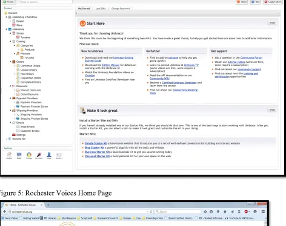Open the Completed Orders icon

coord(18,82)
